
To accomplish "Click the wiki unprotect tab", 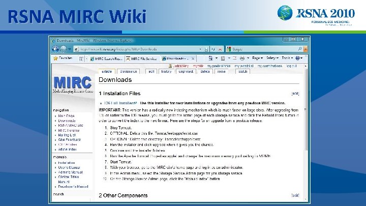I will [x=186, y=72].
